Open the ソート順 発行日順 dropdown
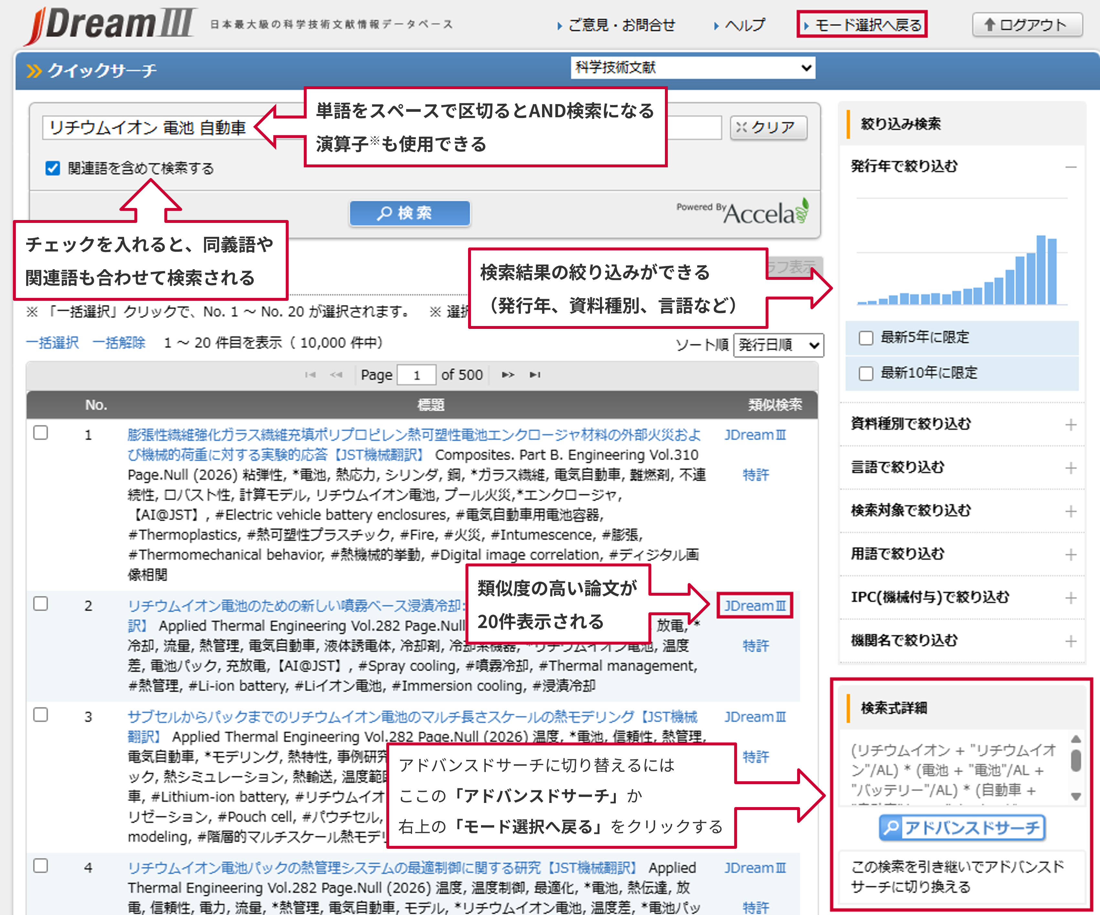The image size is (1100, 915). coord(778,345)
